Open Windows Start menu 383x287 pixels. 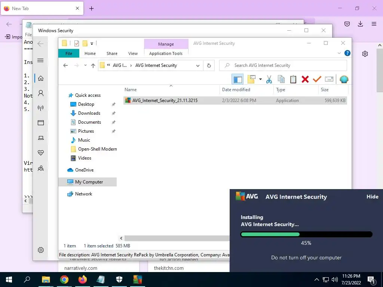(9, 280)
